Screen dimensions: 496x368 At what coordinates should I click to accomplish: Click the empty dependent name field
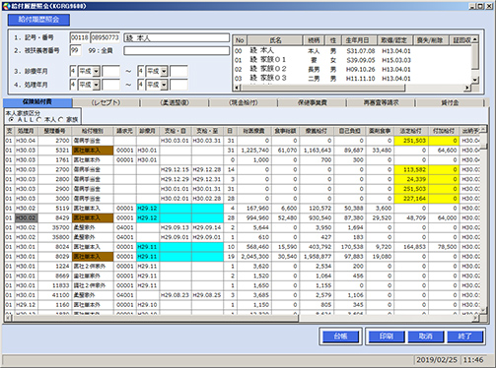click(177, 51)
